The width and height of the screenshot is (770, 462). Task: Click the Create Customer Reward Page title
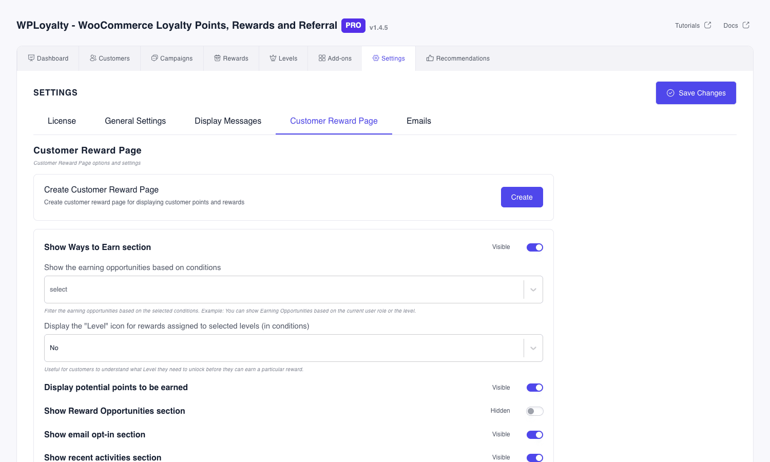point(101,190)
